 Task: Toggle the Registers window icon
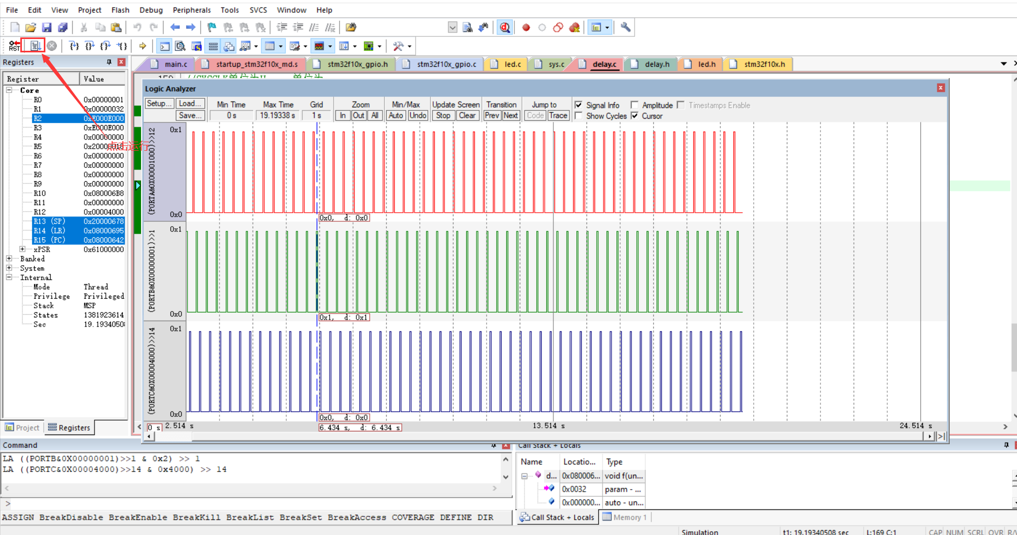point(213,46)
